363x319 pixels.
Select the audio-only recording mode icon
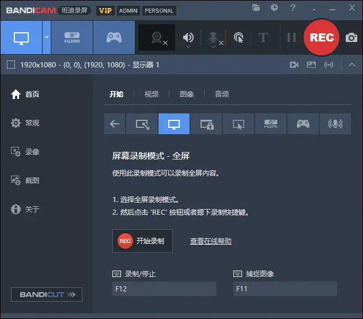pos(334,124)
